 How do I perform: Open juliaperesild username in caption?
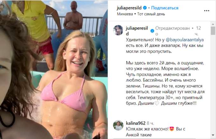(x=137, y=31)
